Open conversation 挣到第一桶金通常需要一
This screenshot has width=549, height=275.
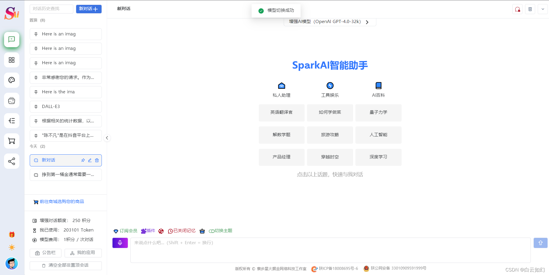[66, 175]
